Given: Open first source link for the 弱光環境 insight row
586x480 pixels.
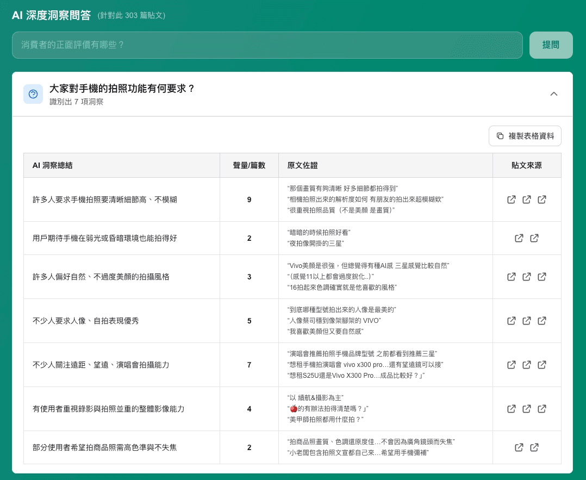Looking at the screenshot, I should (x=519, y=238).
